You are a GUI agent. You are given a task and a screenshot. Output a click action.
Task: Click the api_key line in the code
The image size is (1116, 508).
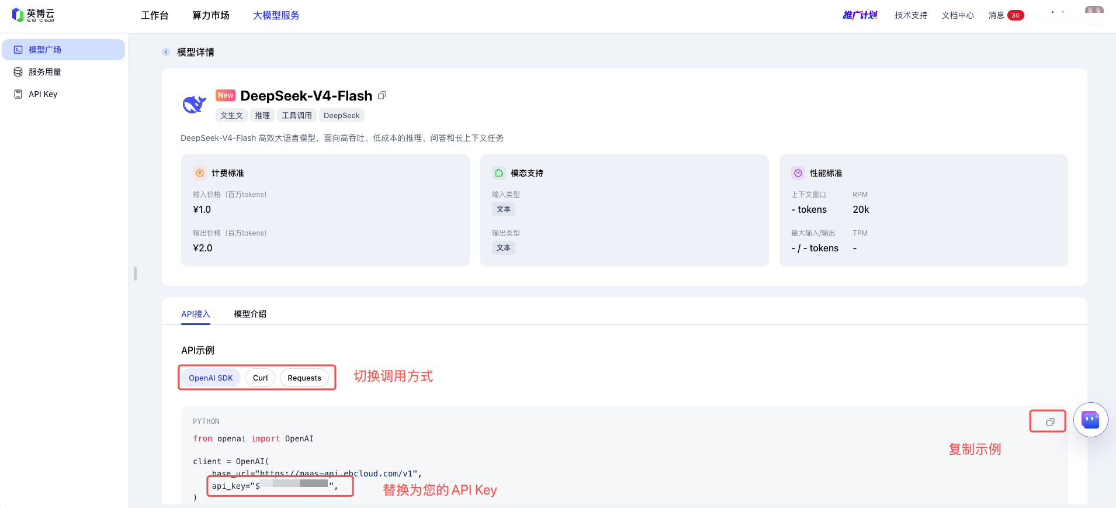tap(275, 486)
